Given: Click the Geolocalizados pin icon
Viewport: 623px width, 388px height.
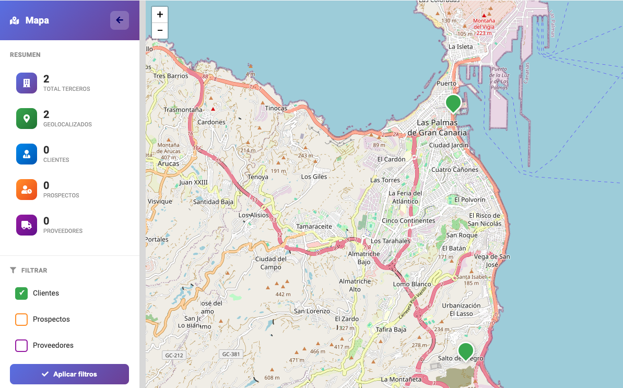Looking at the screenshot, I should 27,119.
